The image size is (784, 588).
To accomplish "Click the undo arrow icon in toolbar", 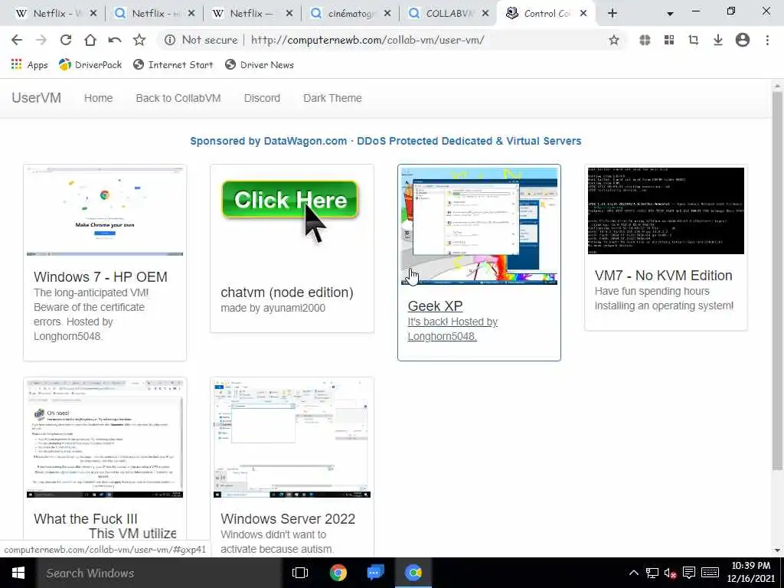I will tap(115, 40).
